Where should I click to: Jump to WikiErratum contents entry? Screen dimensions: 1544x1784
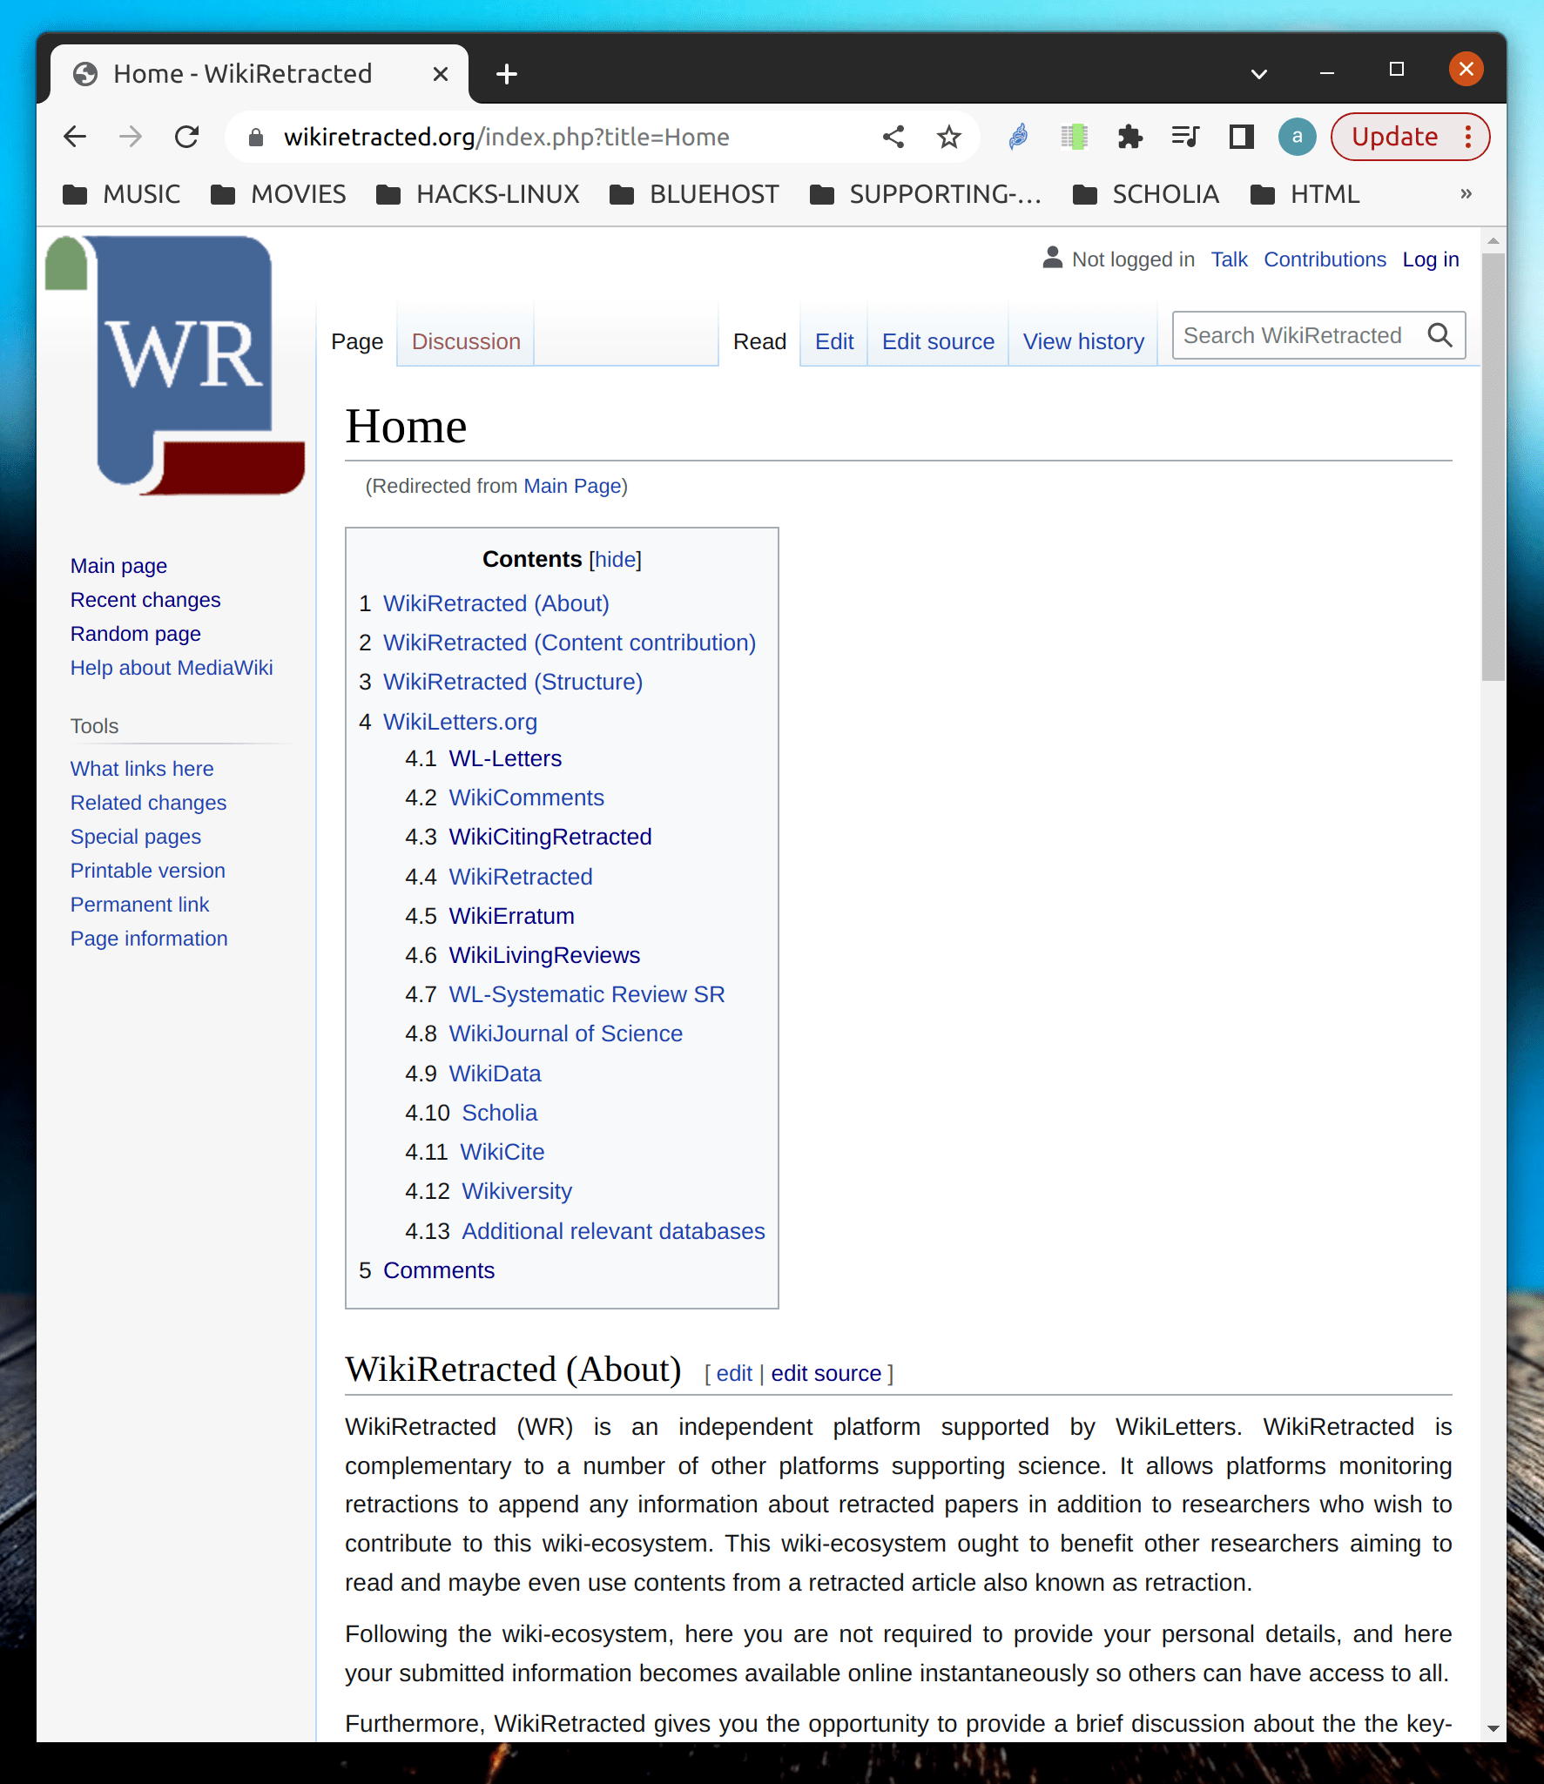(x=511, y=916)
